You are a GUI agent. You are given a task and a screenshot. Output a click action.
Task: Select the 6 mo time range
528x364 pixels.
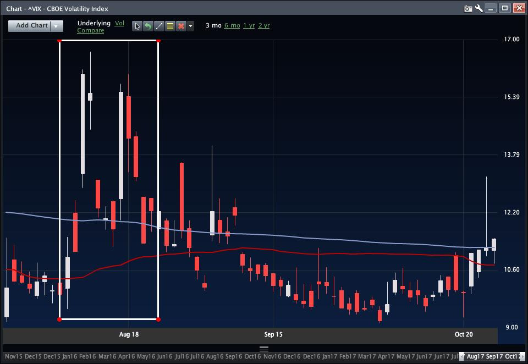(232, 26)
